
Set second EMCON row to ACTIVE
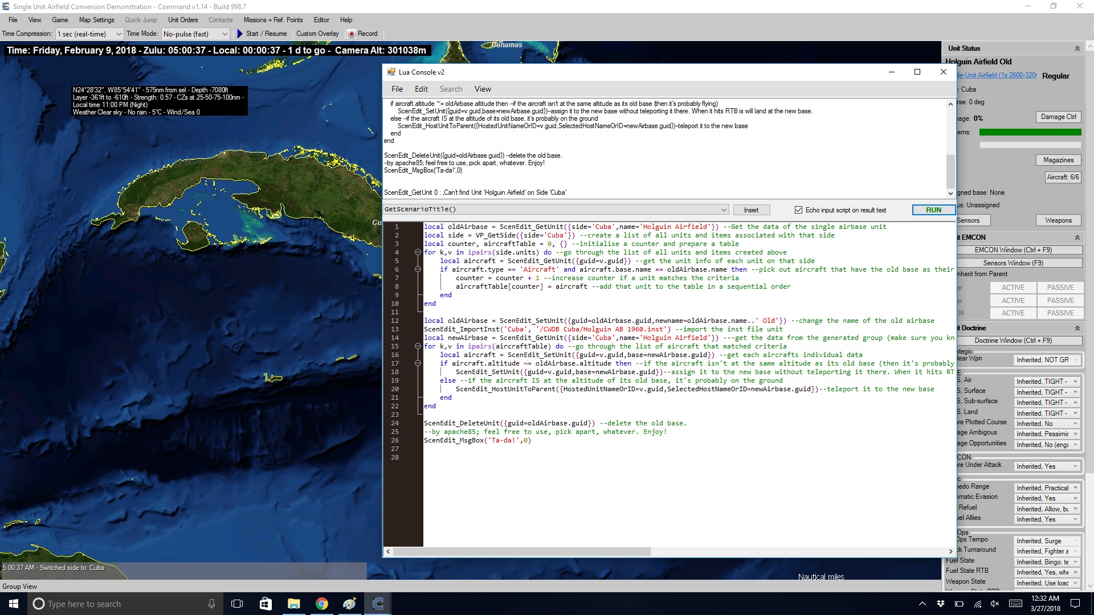tap(1013, 301)
